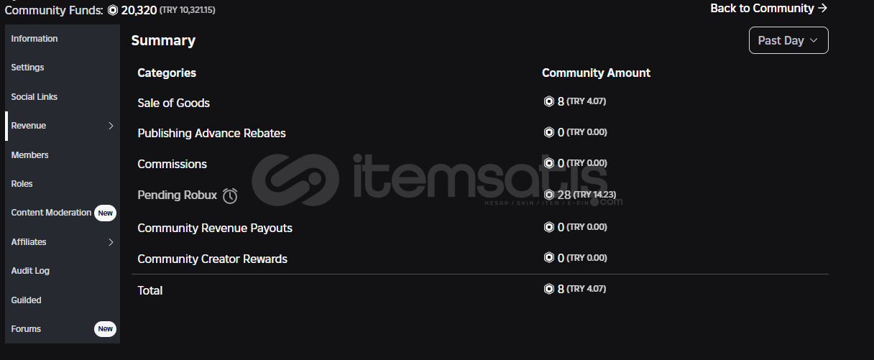Click Robux icon for Publishing Advance Rebates
The width and height of the screenshot is (874, 360).
tap(549, 133)
